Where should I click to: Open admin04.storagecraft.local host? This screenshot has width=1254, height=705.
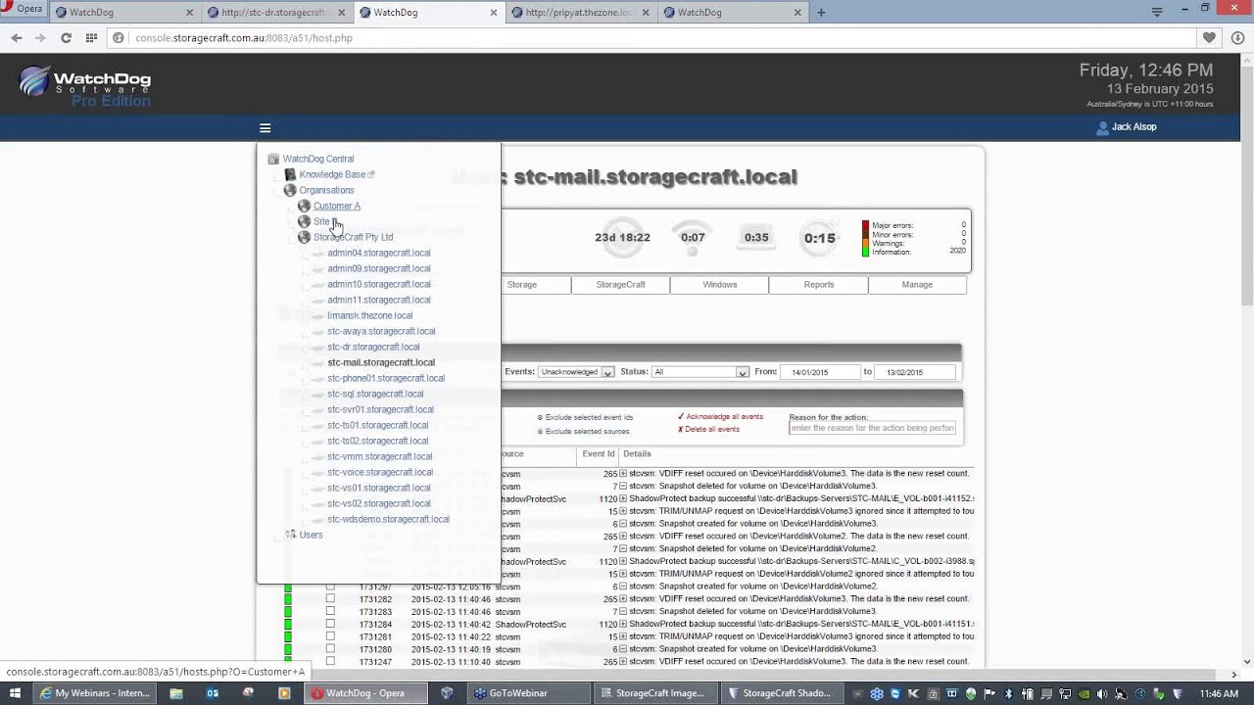[379, 253]
